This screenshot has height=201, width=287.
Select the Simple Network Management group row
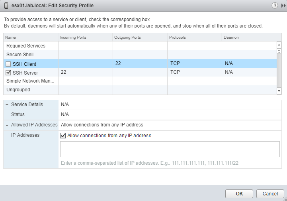tap(30, 81)
